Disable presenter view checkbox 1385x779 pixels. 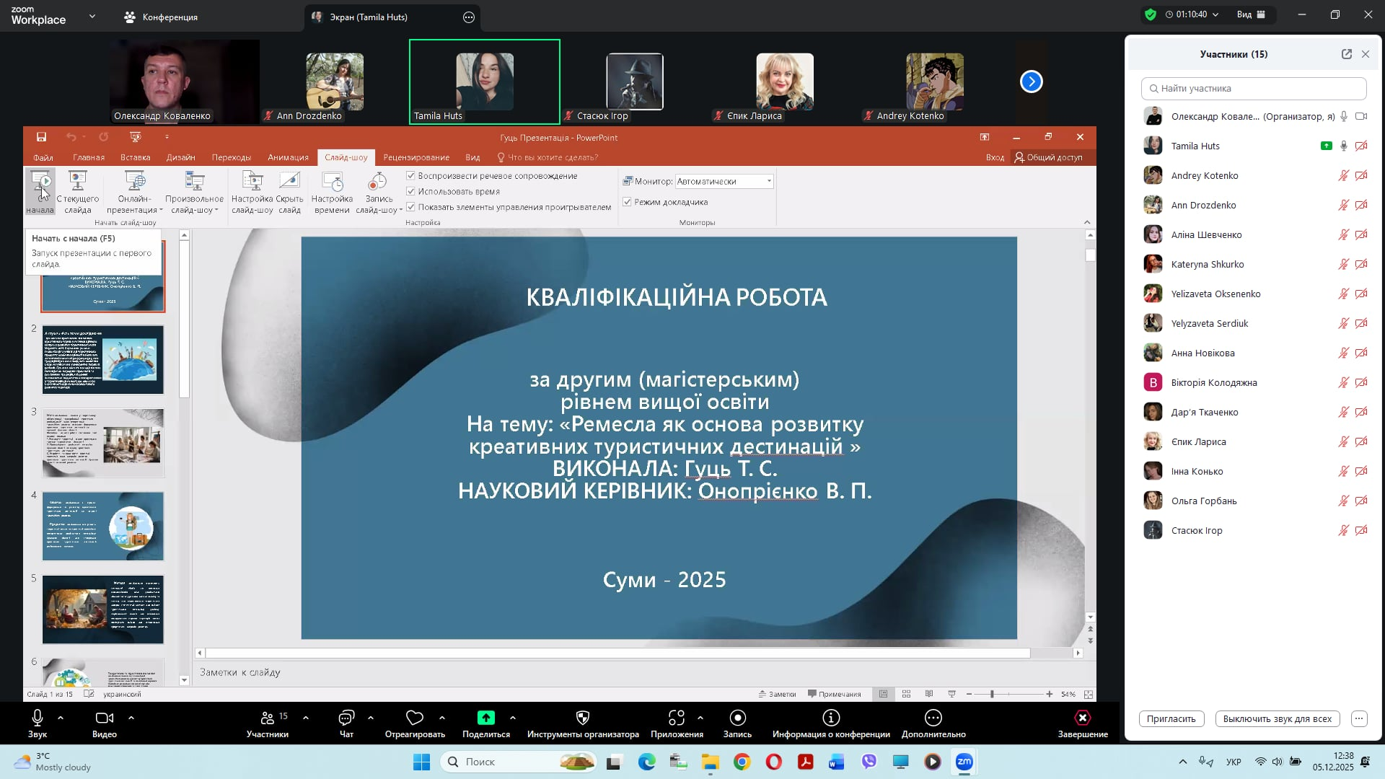627,202
